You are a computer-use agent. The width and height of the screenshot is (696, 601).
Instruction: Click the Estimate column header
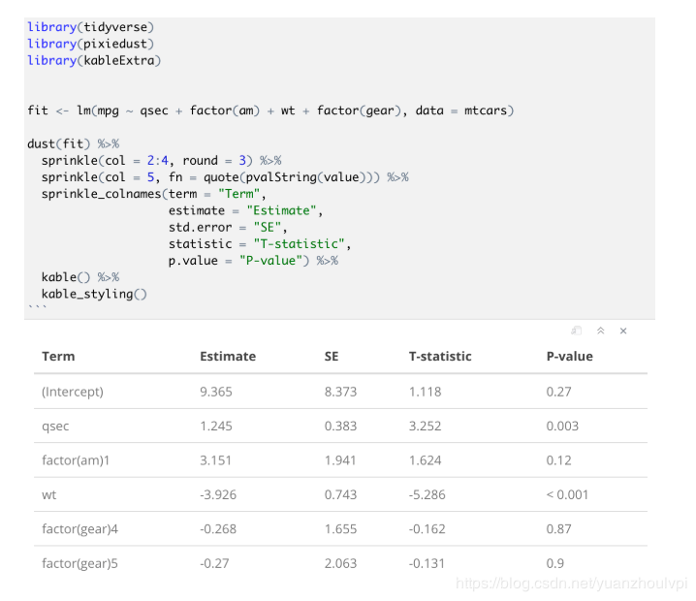(228, 357)
